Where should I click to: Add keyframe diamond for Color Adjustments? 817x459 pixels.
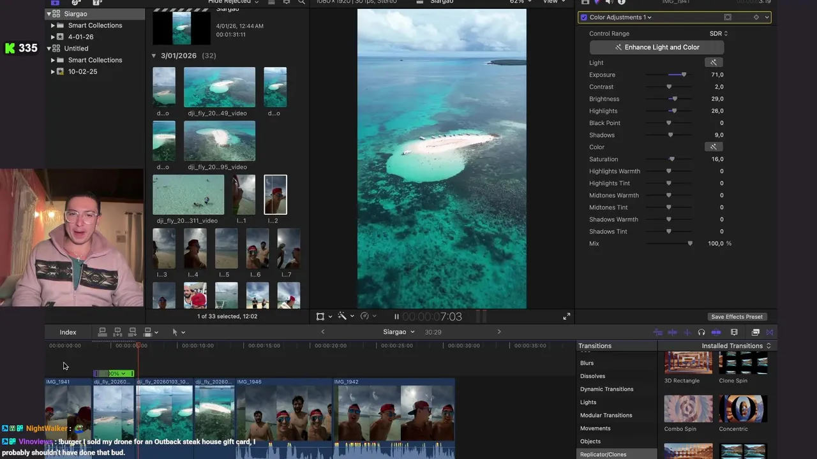point(756,17)
